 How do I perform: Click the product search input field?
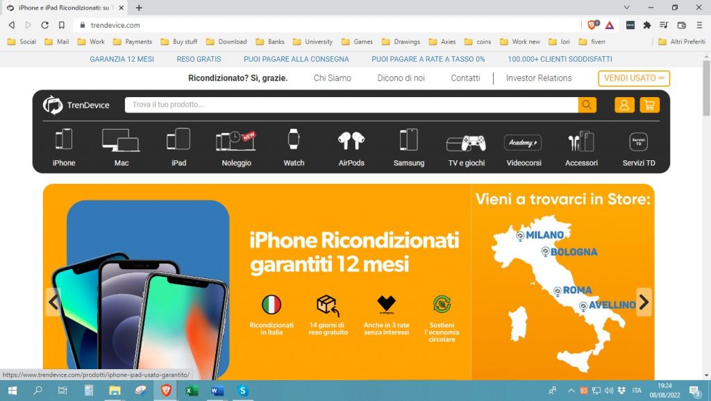[351, 105]
